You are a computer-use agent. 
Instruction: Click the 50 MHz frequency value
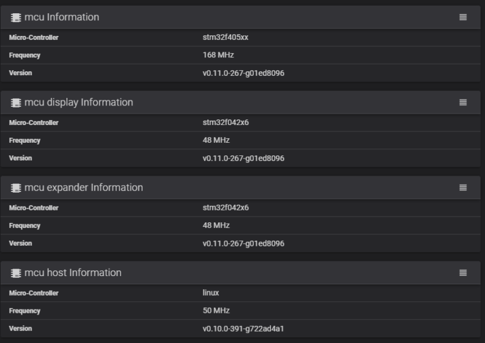click(x=216, y=311)
